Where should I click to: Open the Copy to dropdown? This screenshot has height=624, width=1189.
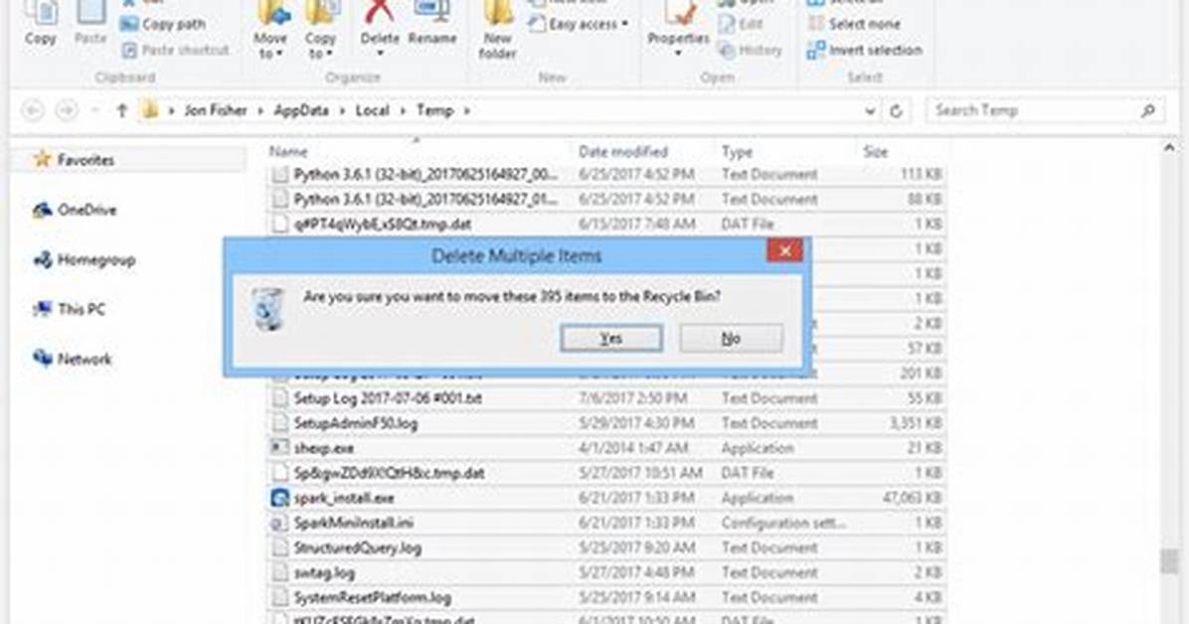click(x=321, y=31)
